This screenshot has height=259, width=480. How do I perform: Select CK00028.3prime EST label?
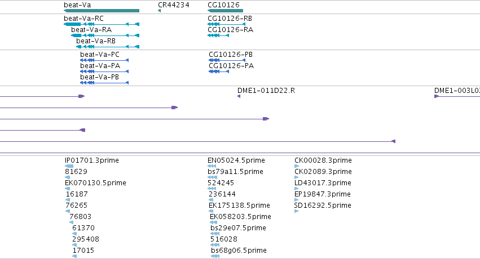pos(323,160)
